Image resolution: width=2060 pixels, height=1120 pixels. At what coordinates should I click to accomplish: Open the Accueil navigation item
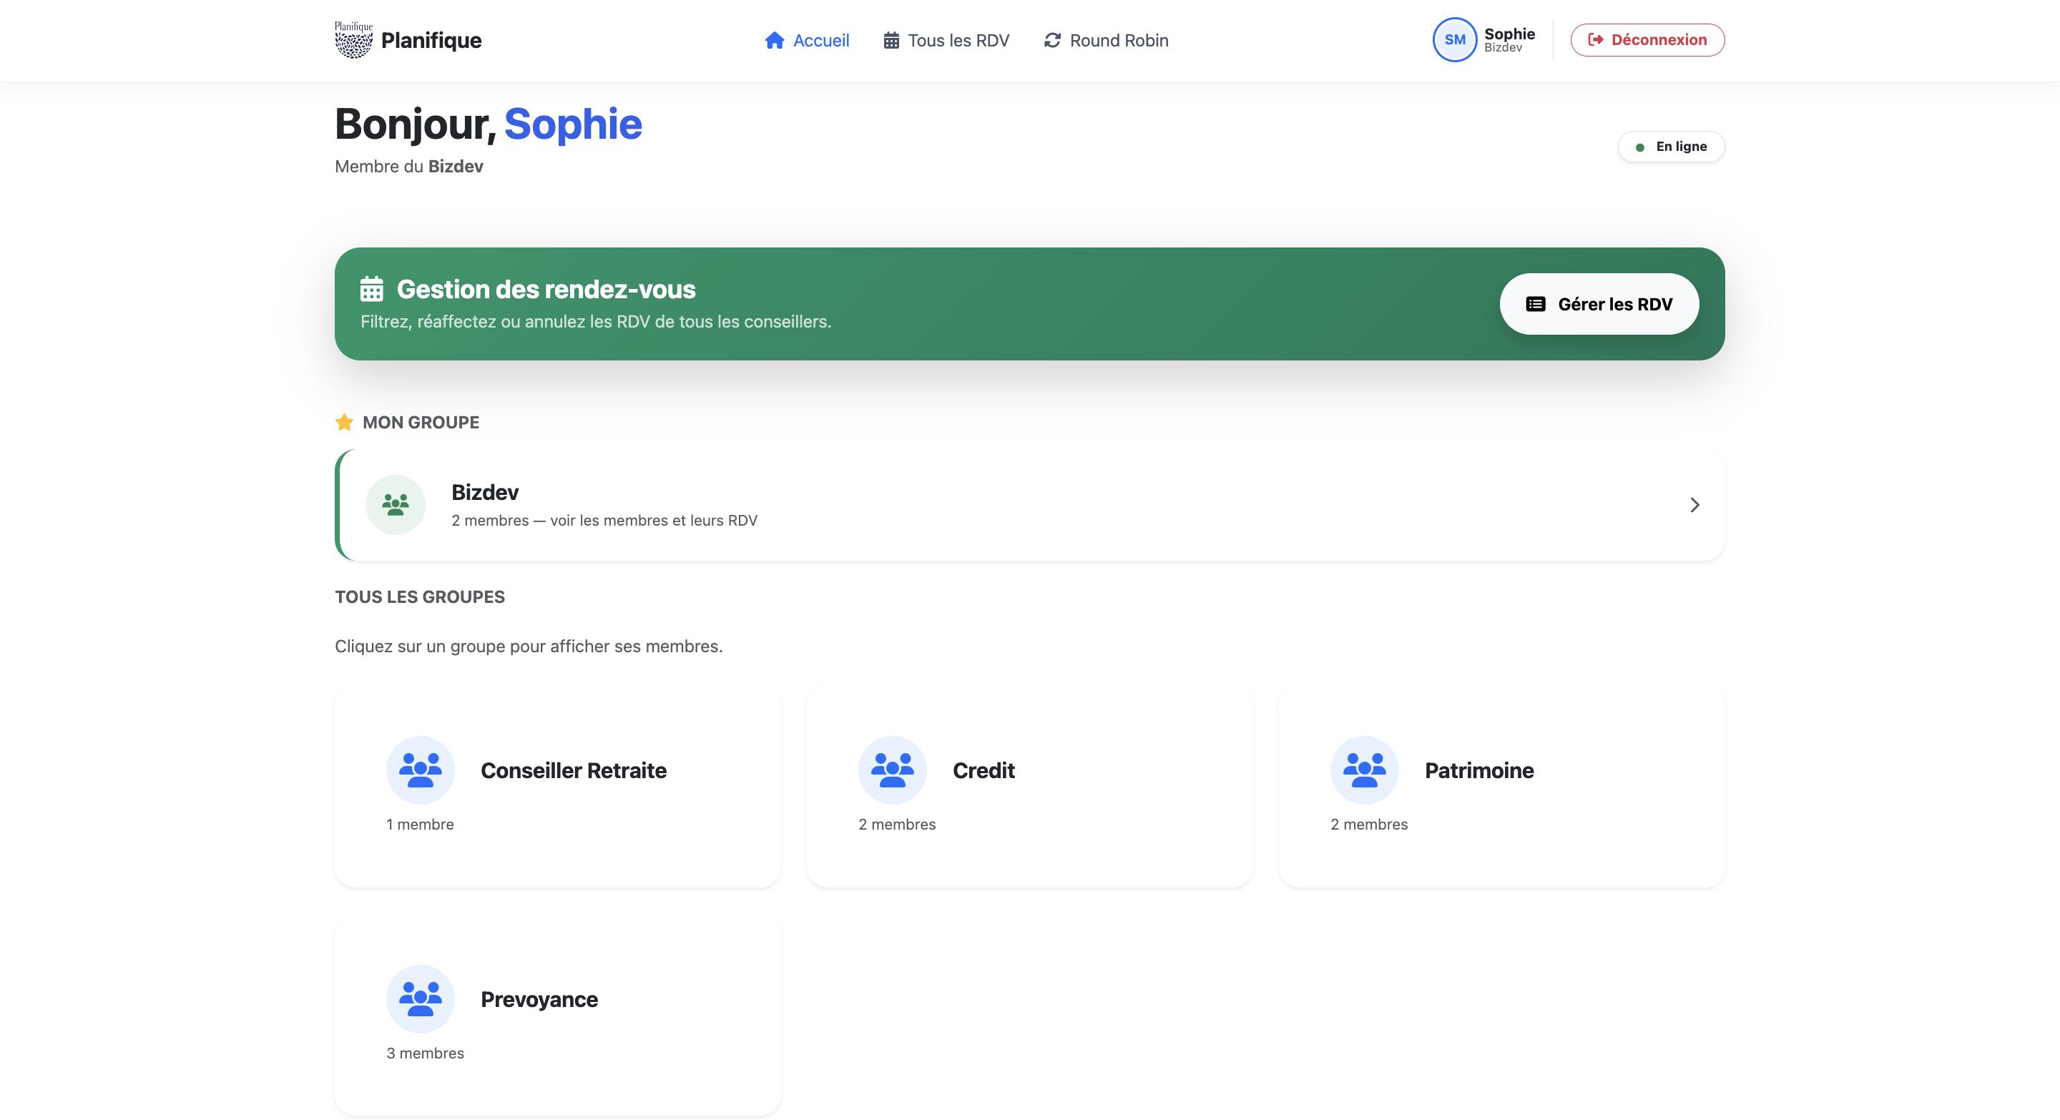(807, 40)
